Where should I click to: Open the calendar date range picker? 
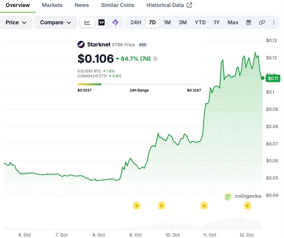coord(248,22)
